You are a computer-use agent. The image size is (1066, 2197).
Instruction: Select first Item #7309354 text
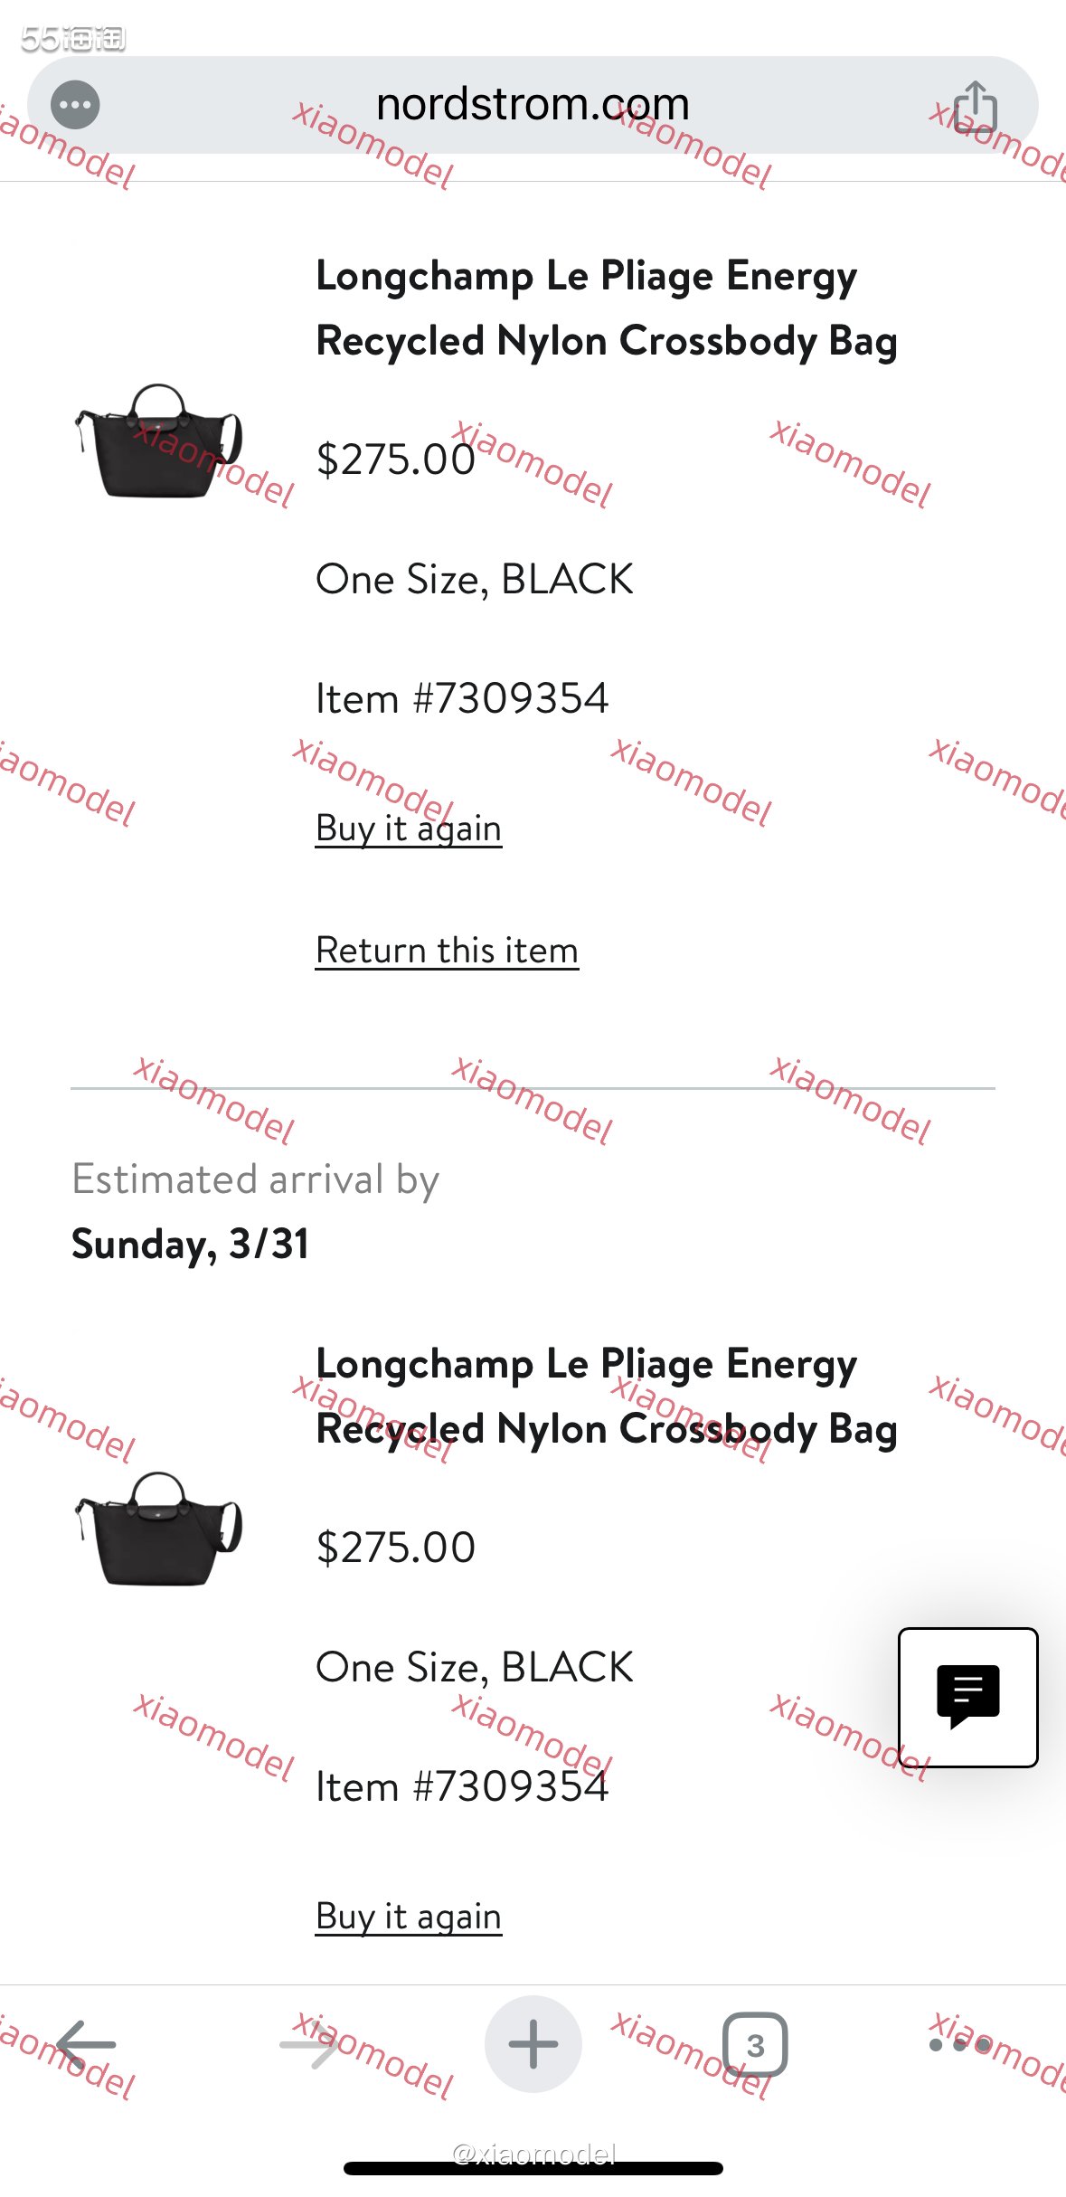462,698
